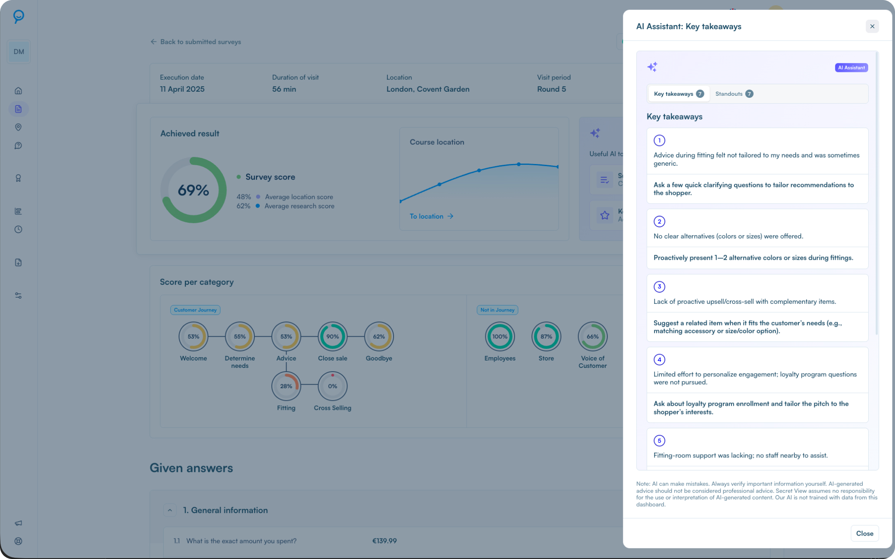Open the surveys document icon in sidebar

click(x=18, y=109)
